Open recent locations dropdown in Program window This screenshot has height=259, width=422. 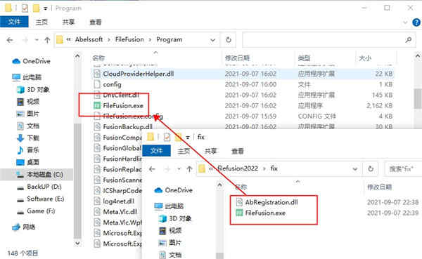point(37,40)
